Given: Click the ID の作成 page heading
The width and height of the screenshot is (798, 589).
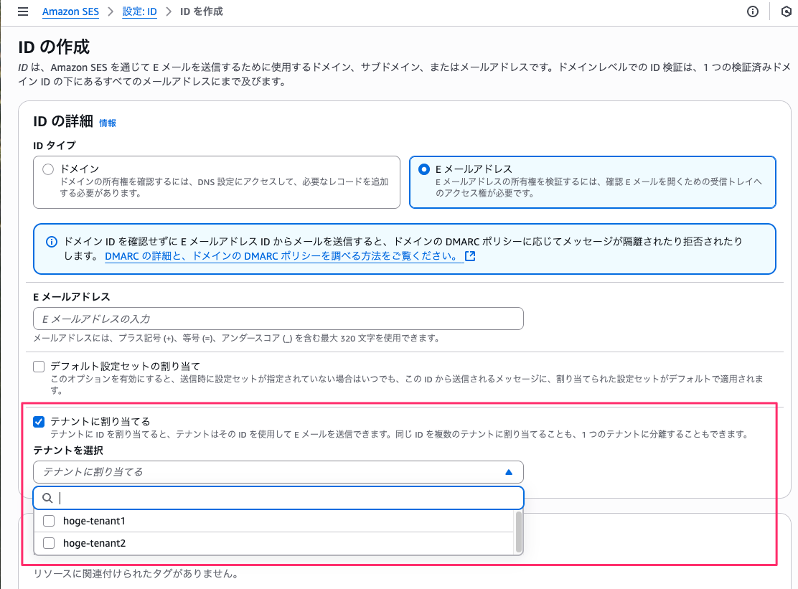Looking at the screenshot, I should (x=54, y=47).
